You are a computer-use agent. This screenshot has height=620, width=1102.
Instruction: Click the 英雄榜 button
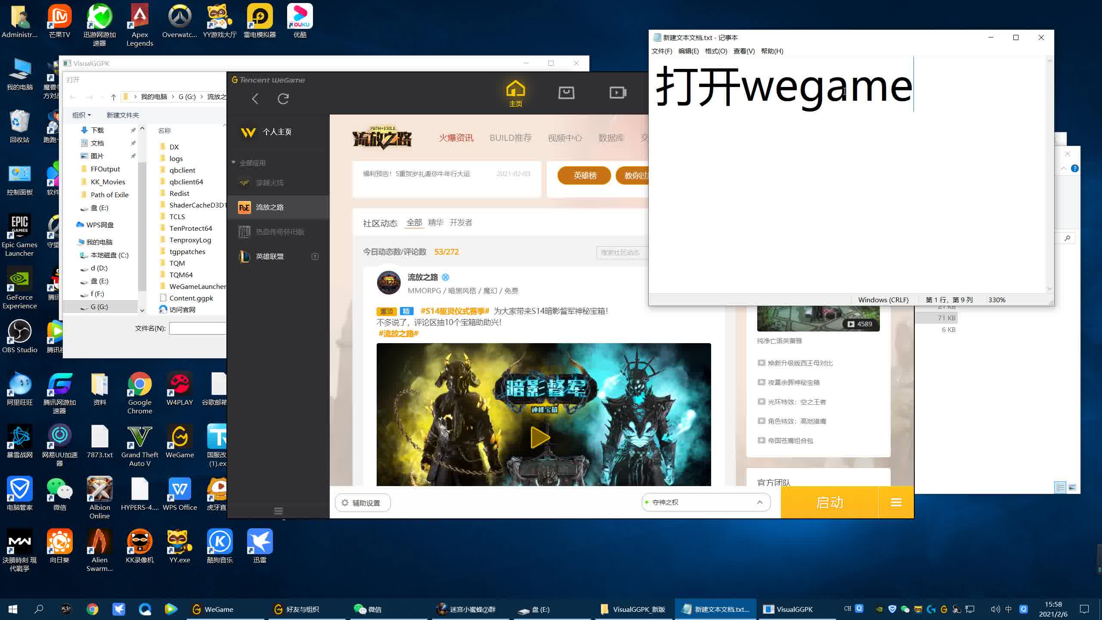tap(585, 176)
